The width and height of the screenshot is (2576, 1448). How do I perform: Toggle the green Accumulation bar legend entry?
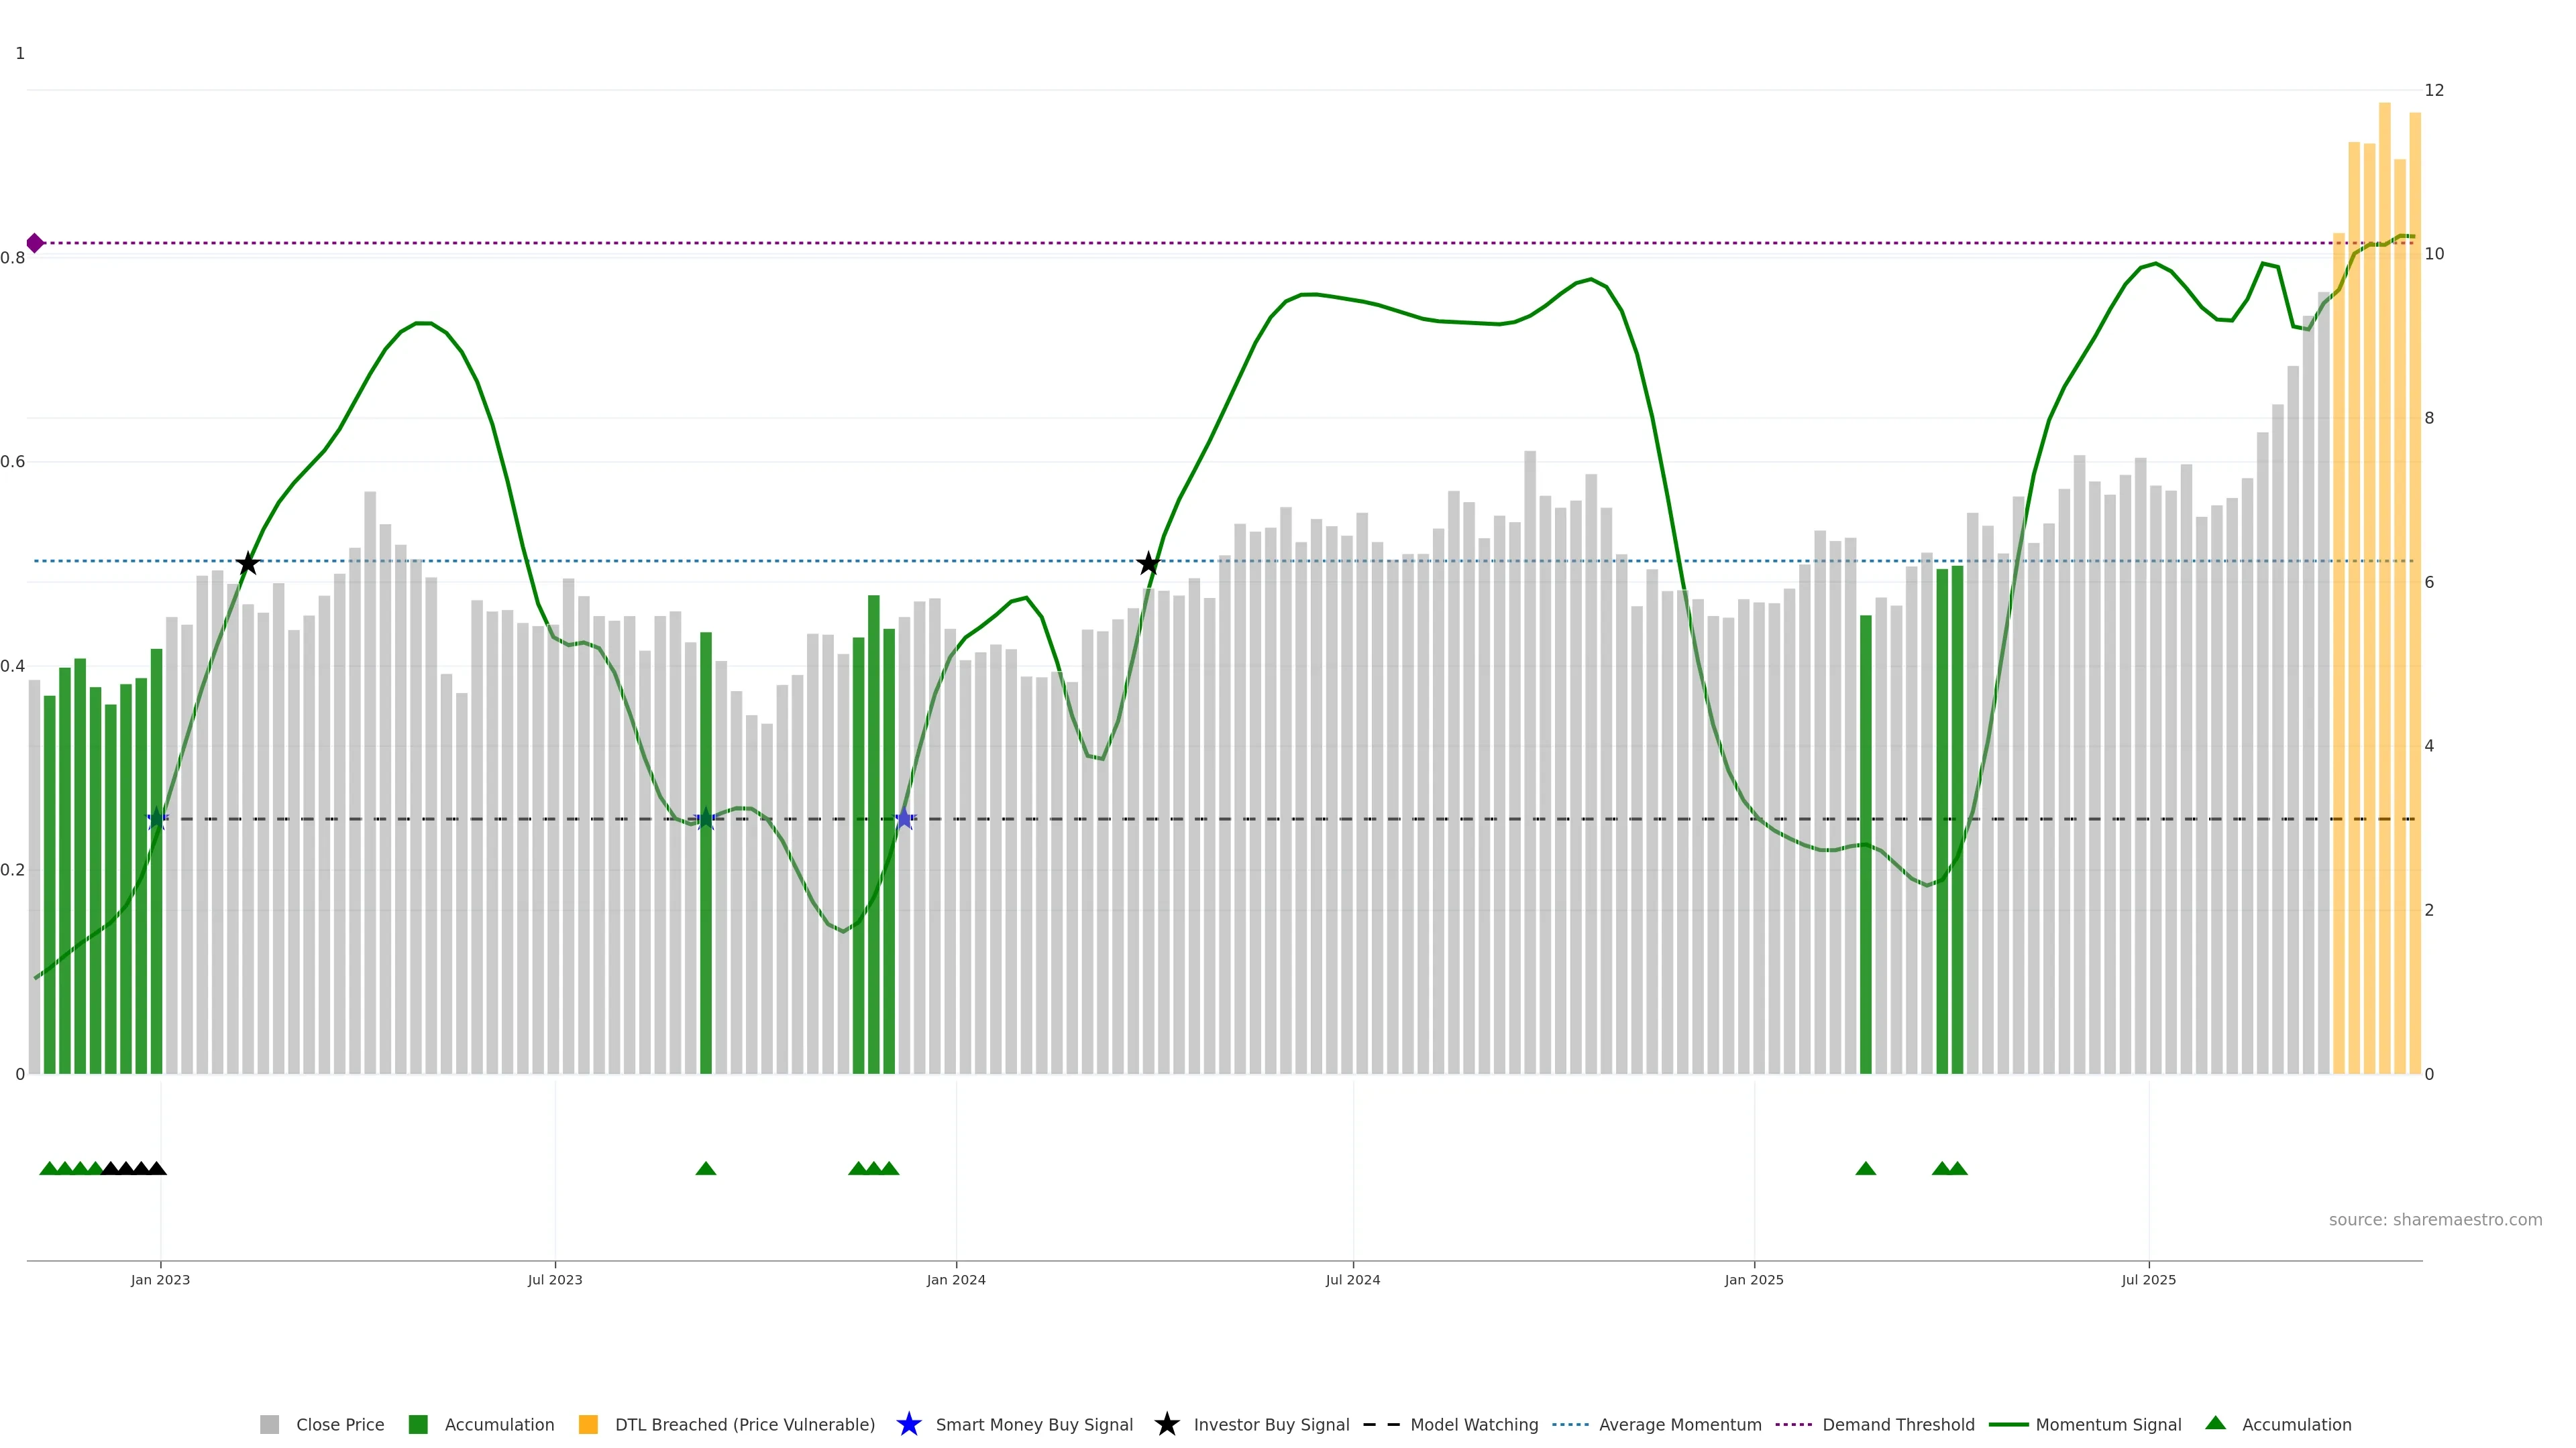pyautogui.click(x=418, y=1425)
